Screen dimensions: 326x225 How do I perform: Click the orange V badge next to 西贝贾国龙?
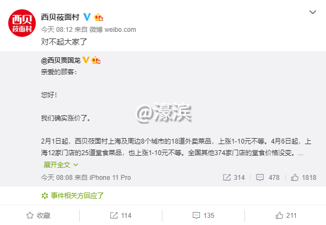tap(86, 61)
